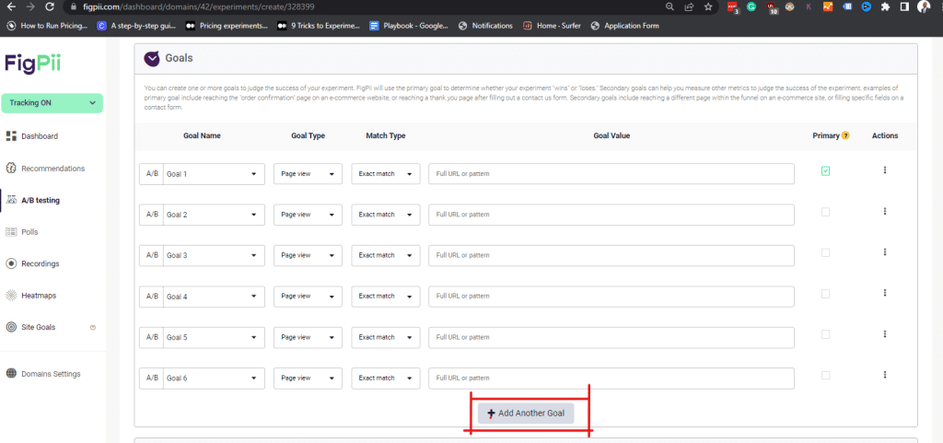Open the Goal 2 name dropdown
943x443 pixels.
click(x=214, y=215)
